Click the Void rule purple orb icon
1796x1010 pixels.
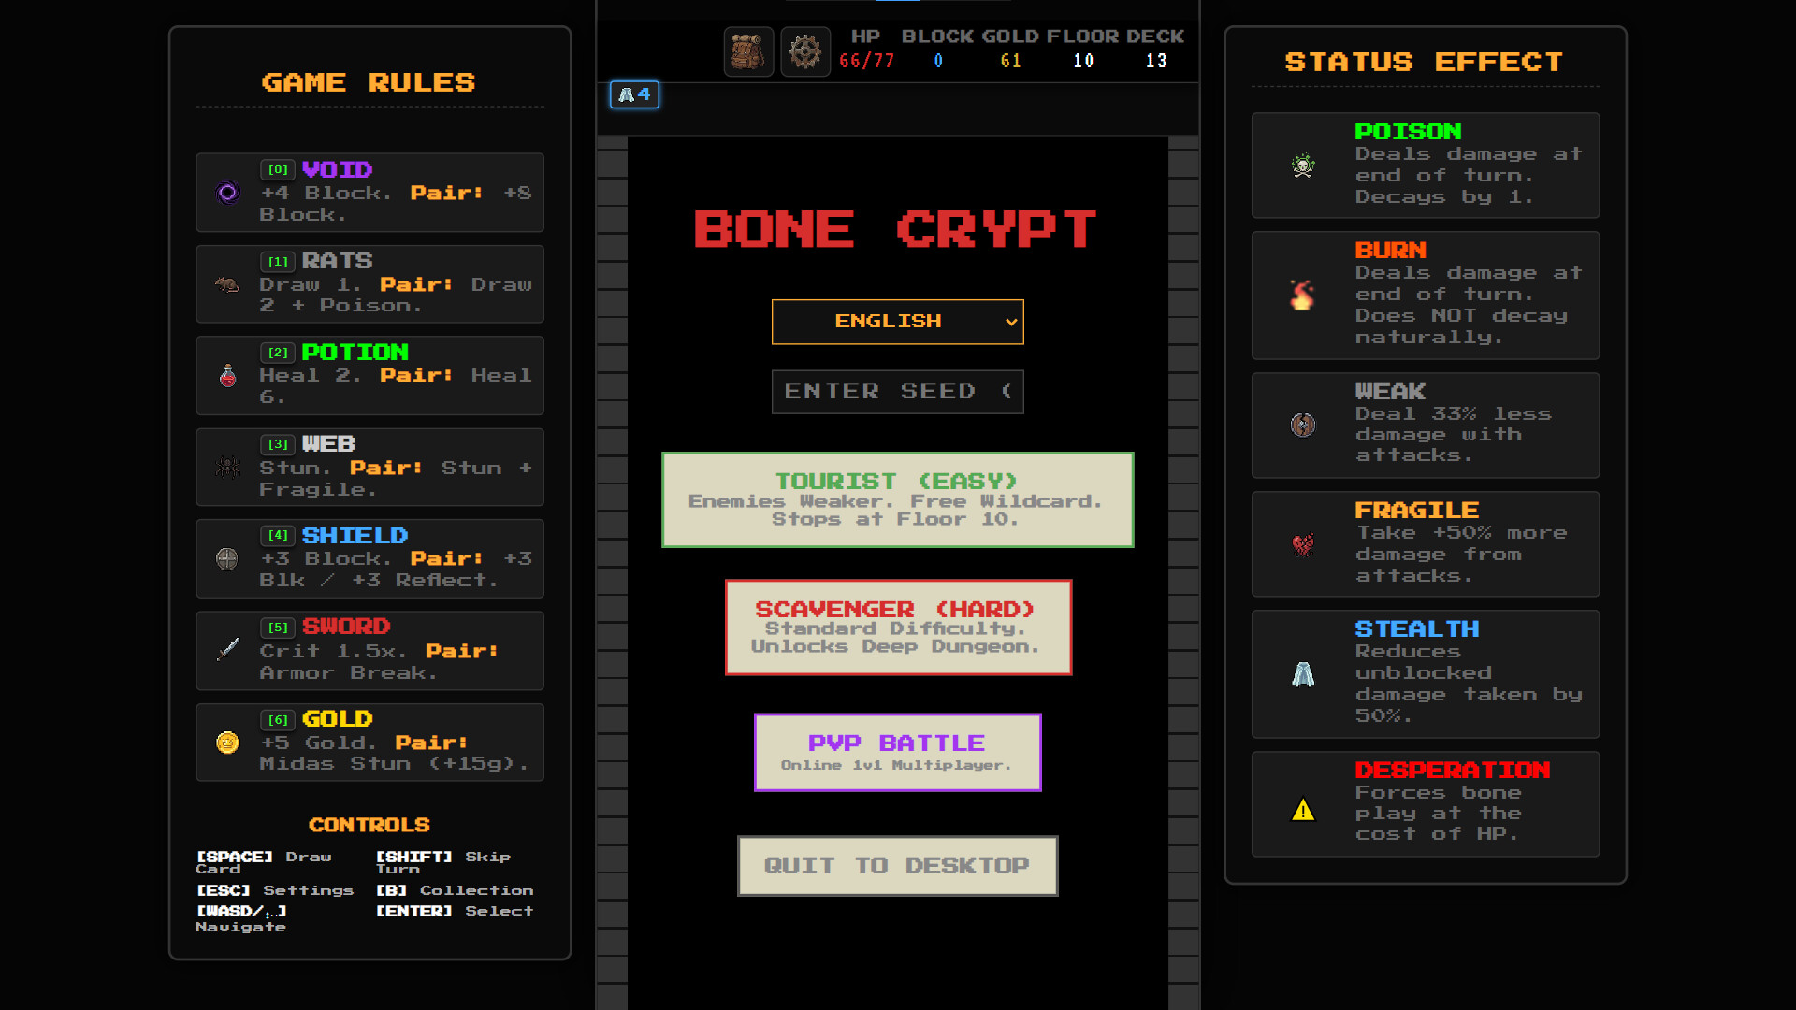[227, 193]
